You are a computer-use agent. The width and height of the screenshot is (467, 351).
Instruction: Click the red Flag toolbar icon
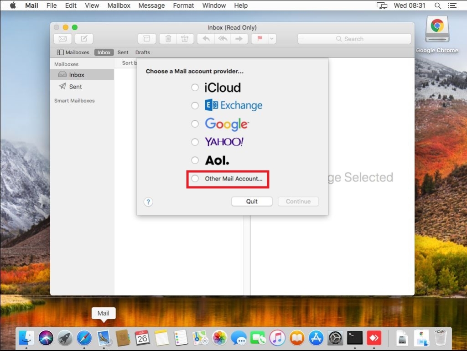(x=259, y=39)
